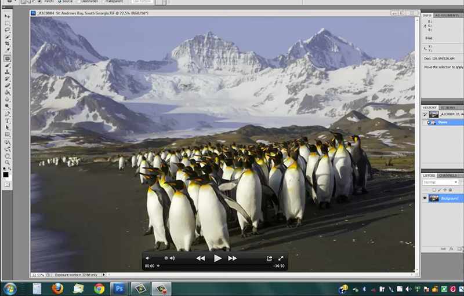Image resolution: width=464 pixels, height=296 pixels.
Task: Play the video
Action: coord(217,258)
